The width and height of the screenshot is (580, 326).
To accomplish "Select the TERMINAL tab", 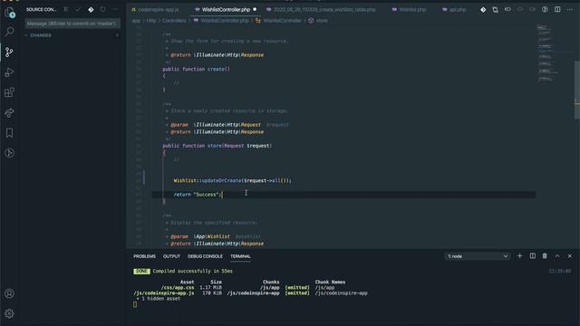I will coord(240,256).
